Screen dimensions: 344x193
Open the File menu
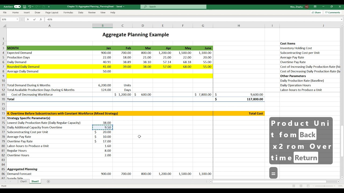[5, 12]
